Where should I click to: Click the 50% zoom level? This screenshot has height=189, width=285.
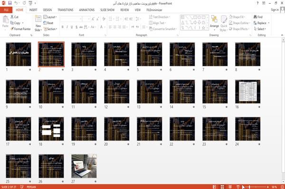click(x=275, y=187)
